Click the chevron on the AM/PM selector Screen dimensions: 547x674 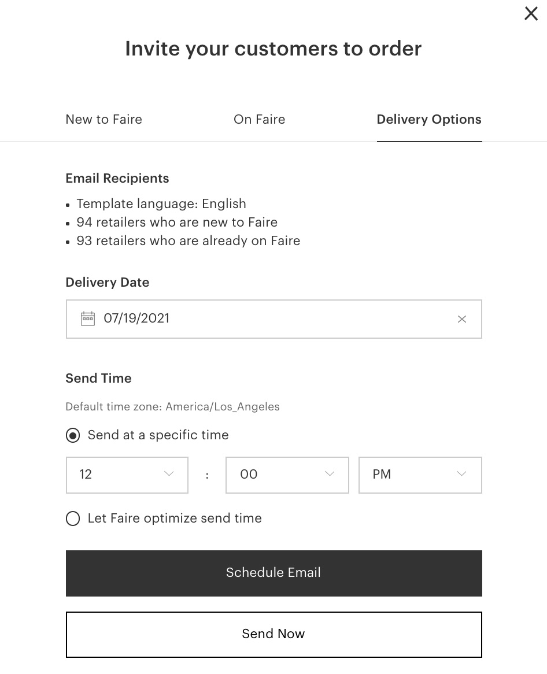click(461, 474)
